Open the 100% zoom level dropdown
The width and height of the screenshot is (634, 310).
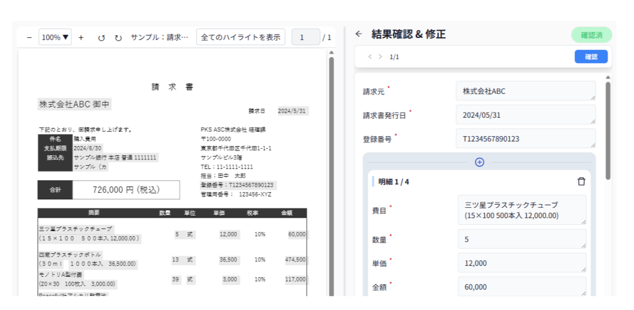point(55,37)
